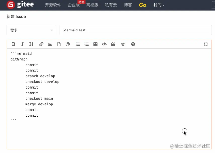This screenshot has width=215, height=153.
Task: Insert an image using picture icon
Action: (50, 44)
